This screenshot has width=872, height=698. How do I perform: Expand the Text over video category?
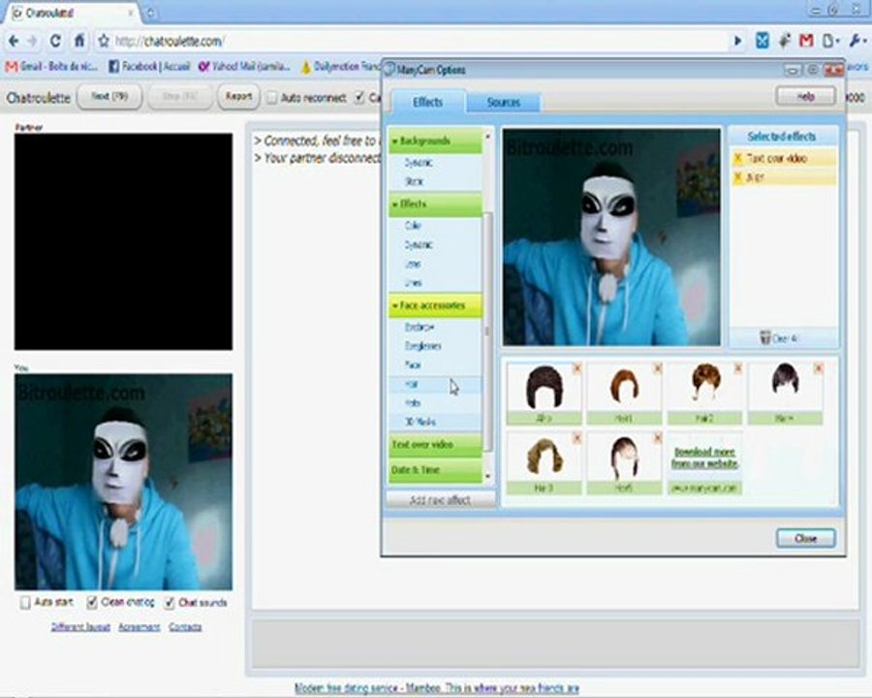[x=435, y=445]
